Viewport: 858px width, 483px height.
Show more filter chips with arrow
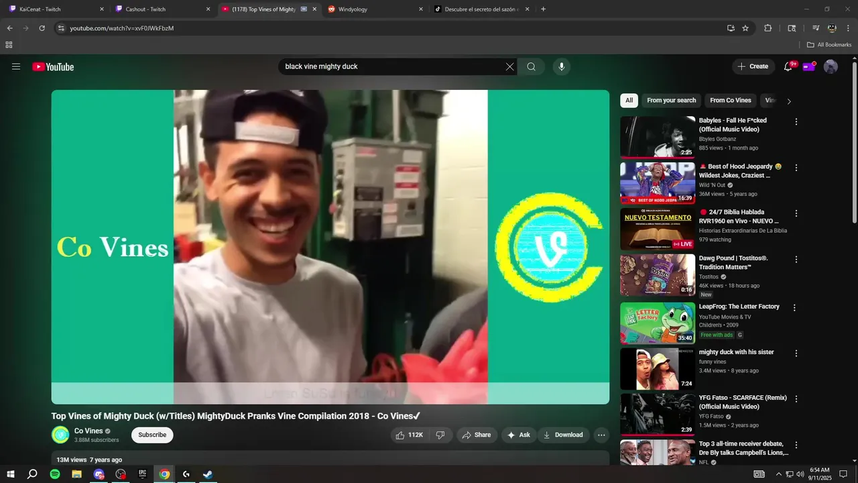tap(789, 101)
